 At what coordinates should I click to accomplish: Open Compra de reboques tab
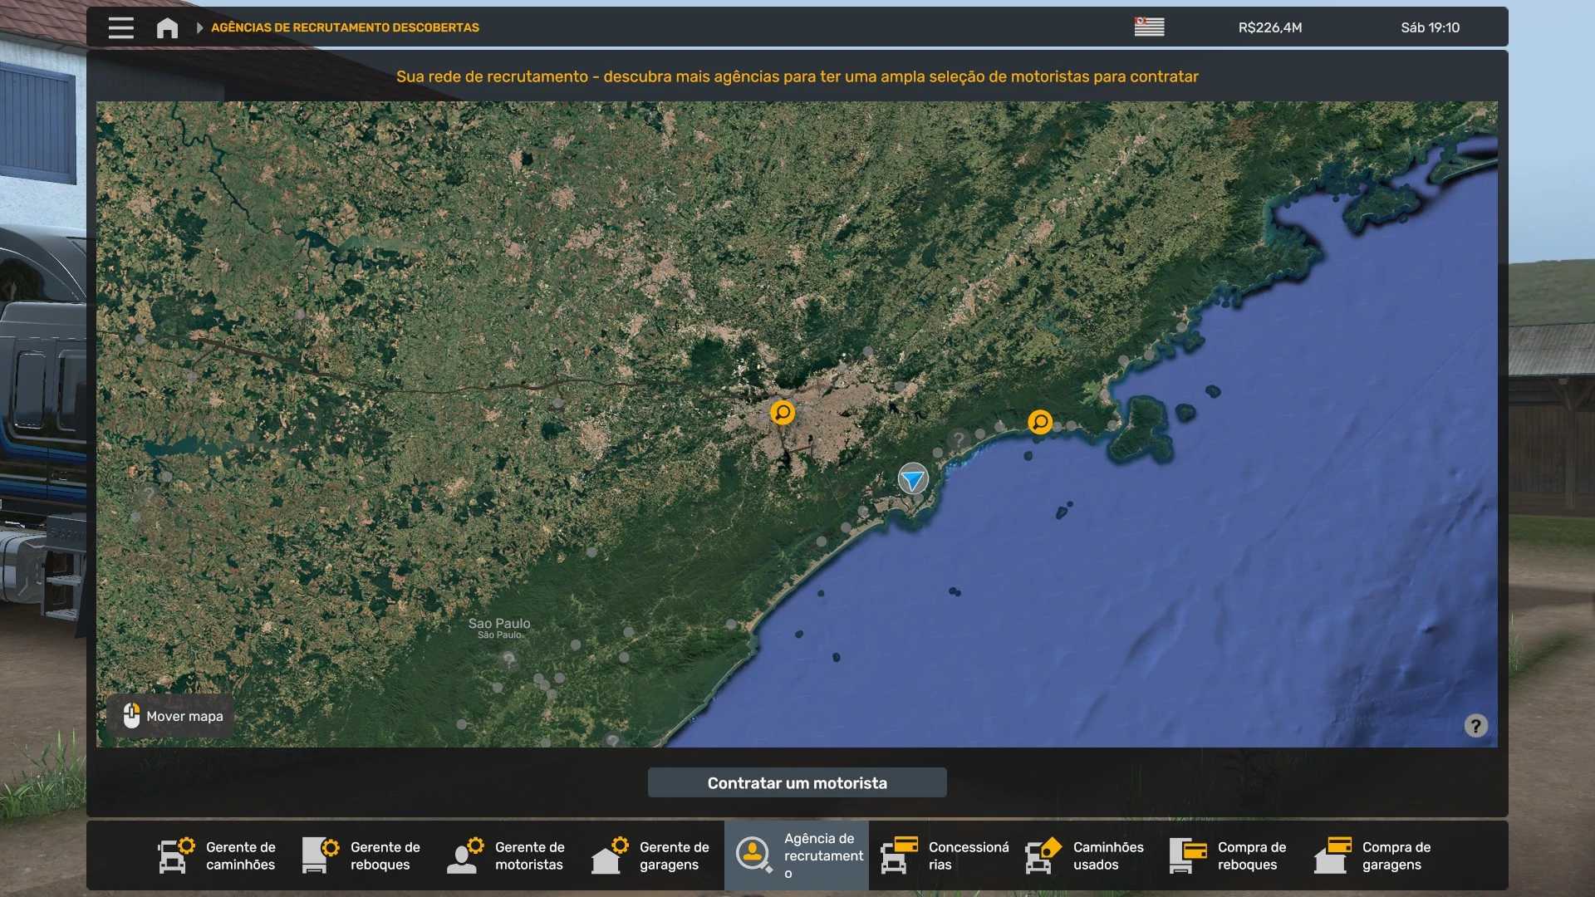pyautogui.click(x=1230, y=855)
